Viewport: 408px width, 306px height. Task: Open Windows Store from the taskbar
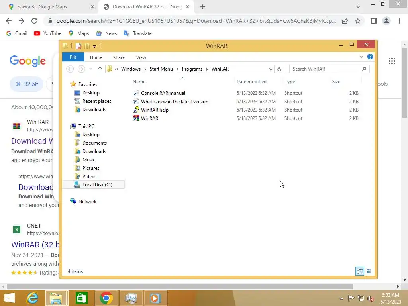pyautogui.click(x=81, y=298)
